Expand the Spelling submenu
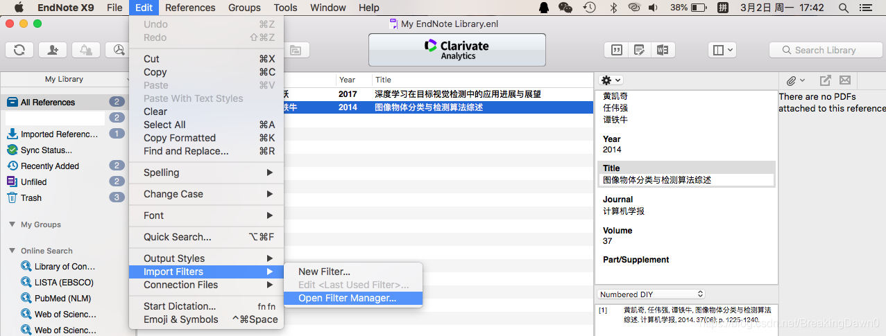This screenshot has width=886, height=336. pos(206,173)
